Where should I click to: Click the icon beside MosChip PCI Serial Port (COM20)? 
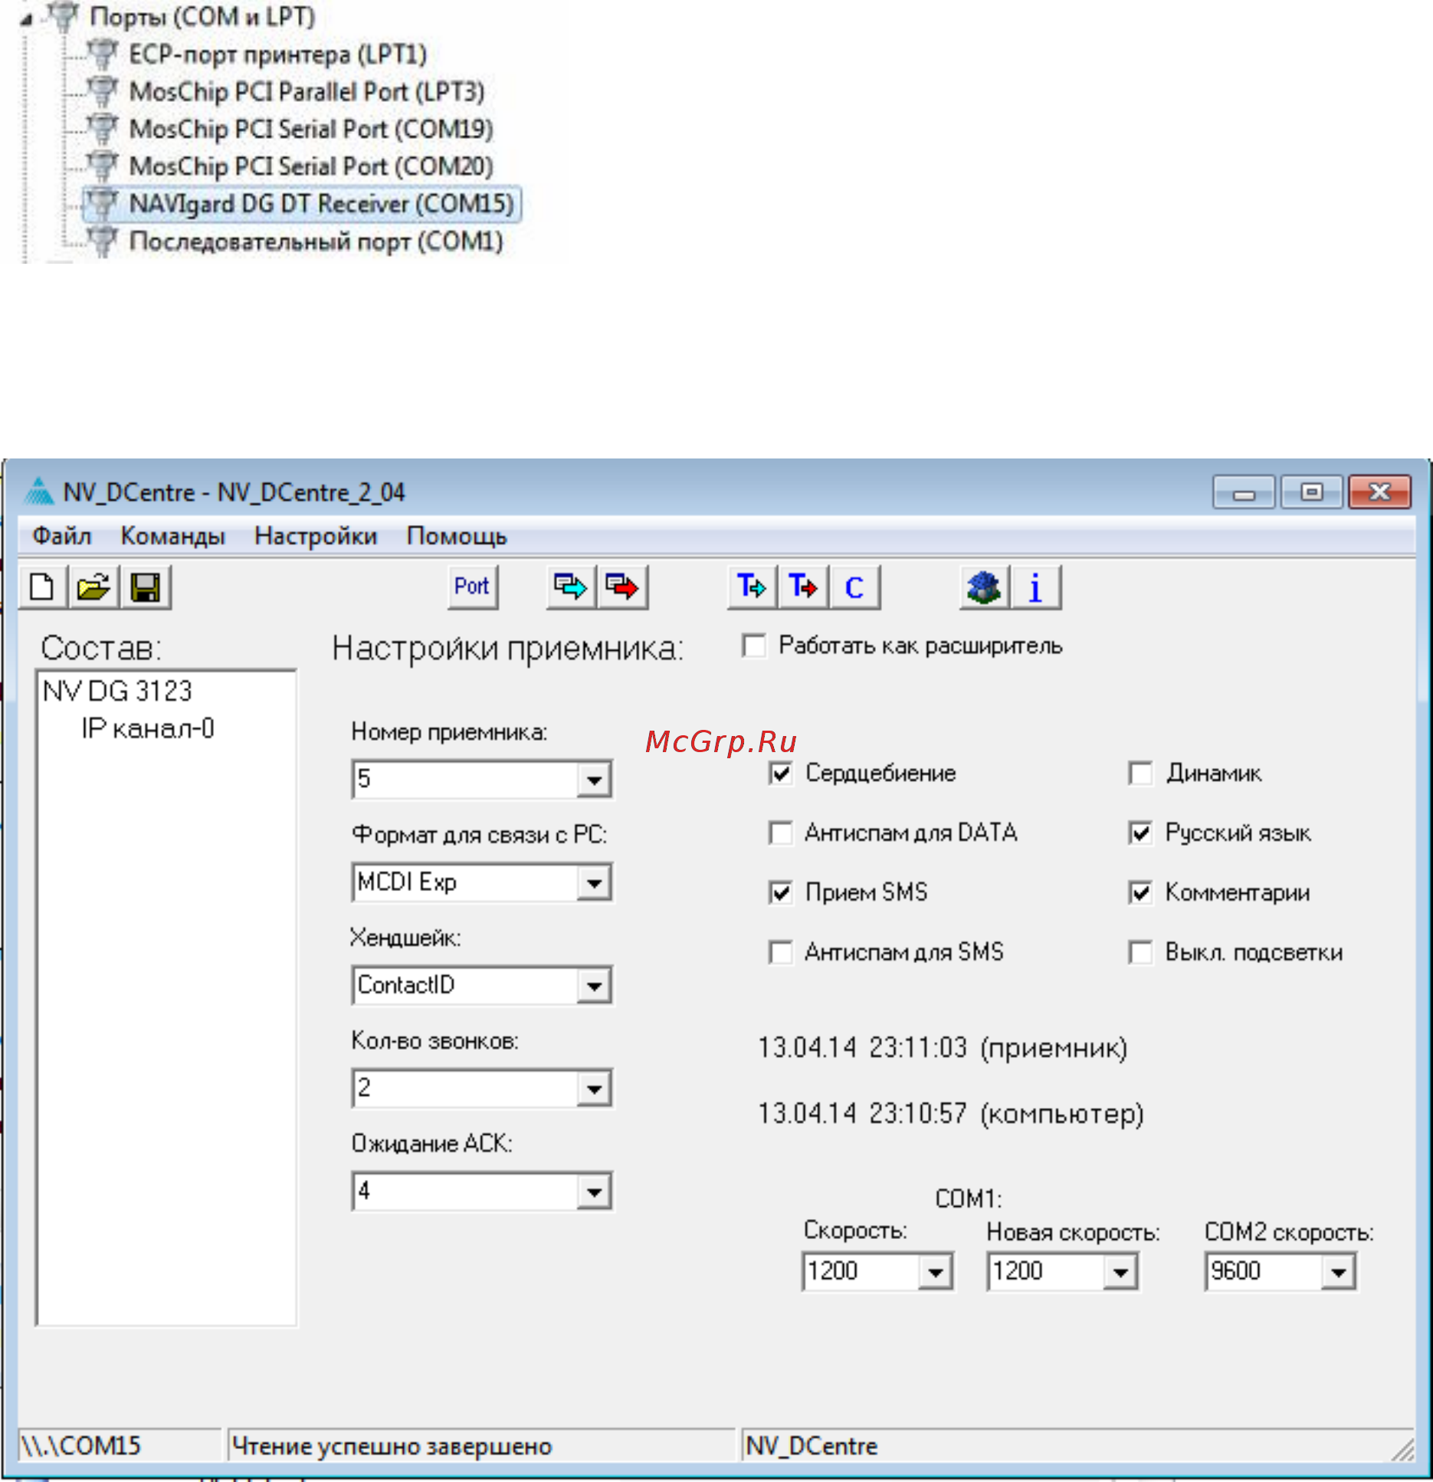(x=101, y=166)
